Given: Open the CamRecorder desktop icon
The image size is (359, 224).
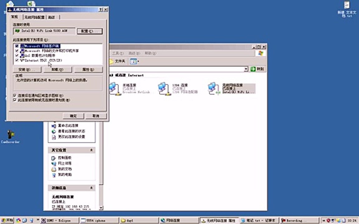Looking at the screenshot, I should [10, 137].
